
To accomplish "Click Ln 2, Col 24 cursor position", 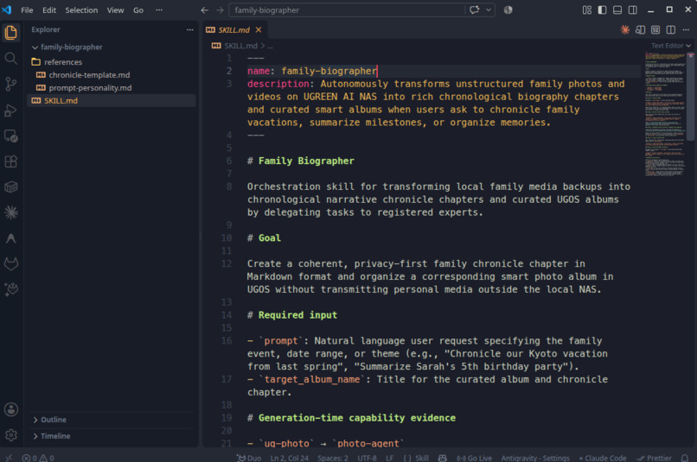I will click(x=290, y=458).
